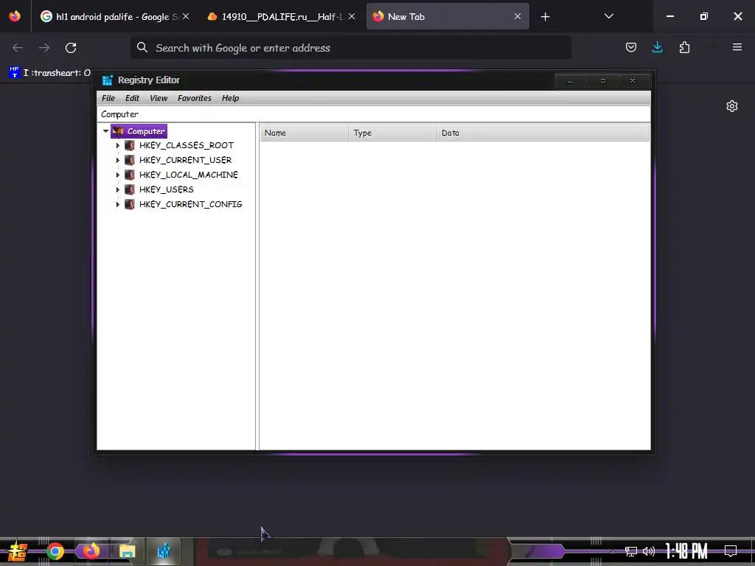Open the View menu in Registry Editor
The image size is (755, 566).
pos(159,98)
